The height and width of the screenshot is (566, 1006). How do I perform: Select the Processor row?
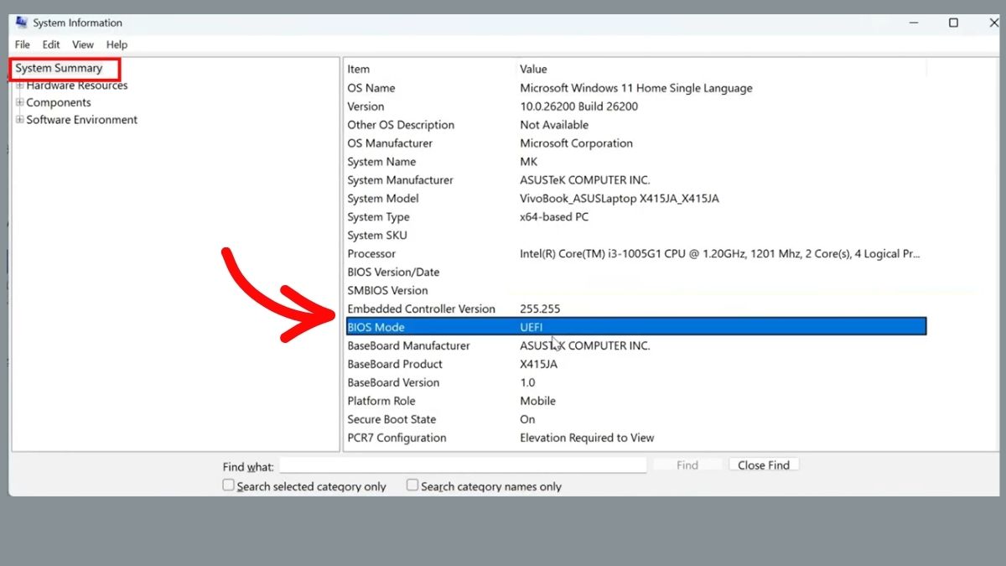636,254
